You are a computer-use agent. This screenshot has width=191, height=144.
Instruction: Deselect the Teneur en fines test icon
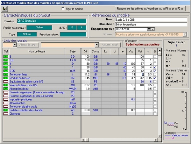(6, 74)
